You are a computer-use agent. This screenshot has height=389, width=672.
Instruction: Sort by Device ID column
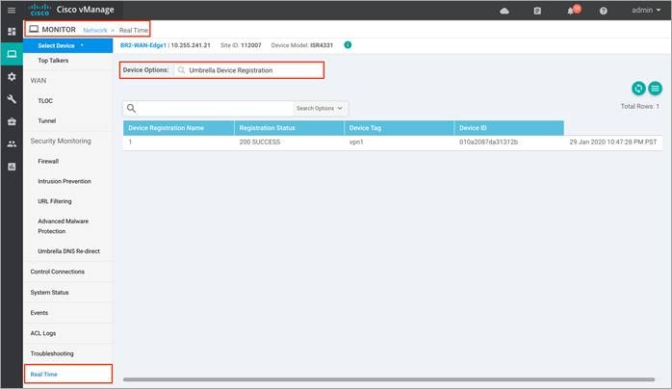click(509, 128)
